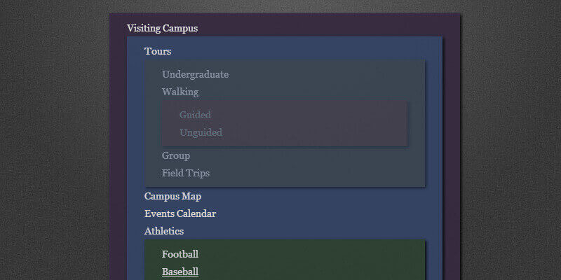Select the Guided walking tour item
The image size is (561, 280).
(195, 115)
